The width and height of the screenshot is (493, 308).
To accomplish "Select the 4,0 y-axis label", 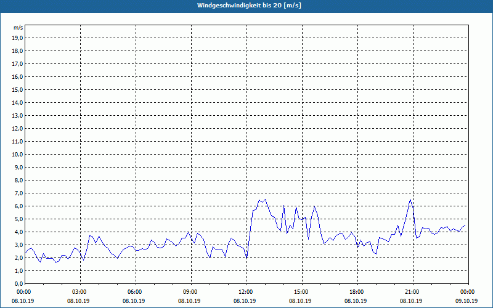I will [x=19, y=232].
